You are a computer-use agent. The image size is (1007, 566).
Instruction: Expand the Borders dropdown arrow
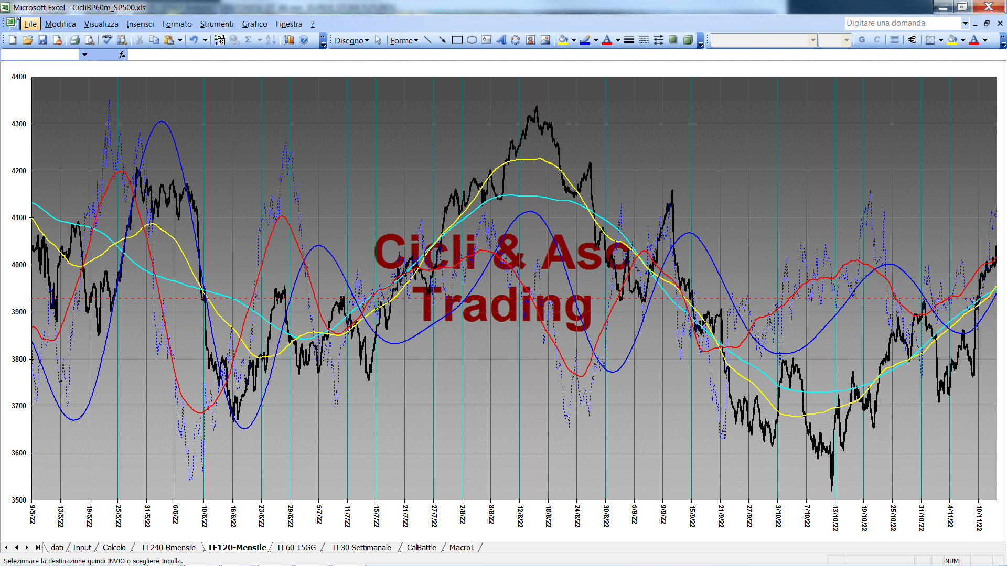pyautogui.click(x=941, y=40)
